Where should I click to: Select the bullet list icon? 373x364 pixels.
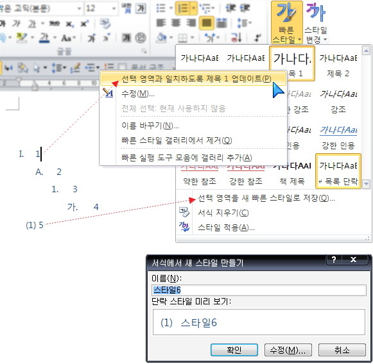point(161,8)
